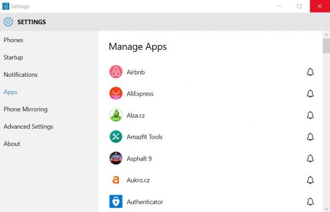Click the AliExpress app icon

(x=116, y=94)
